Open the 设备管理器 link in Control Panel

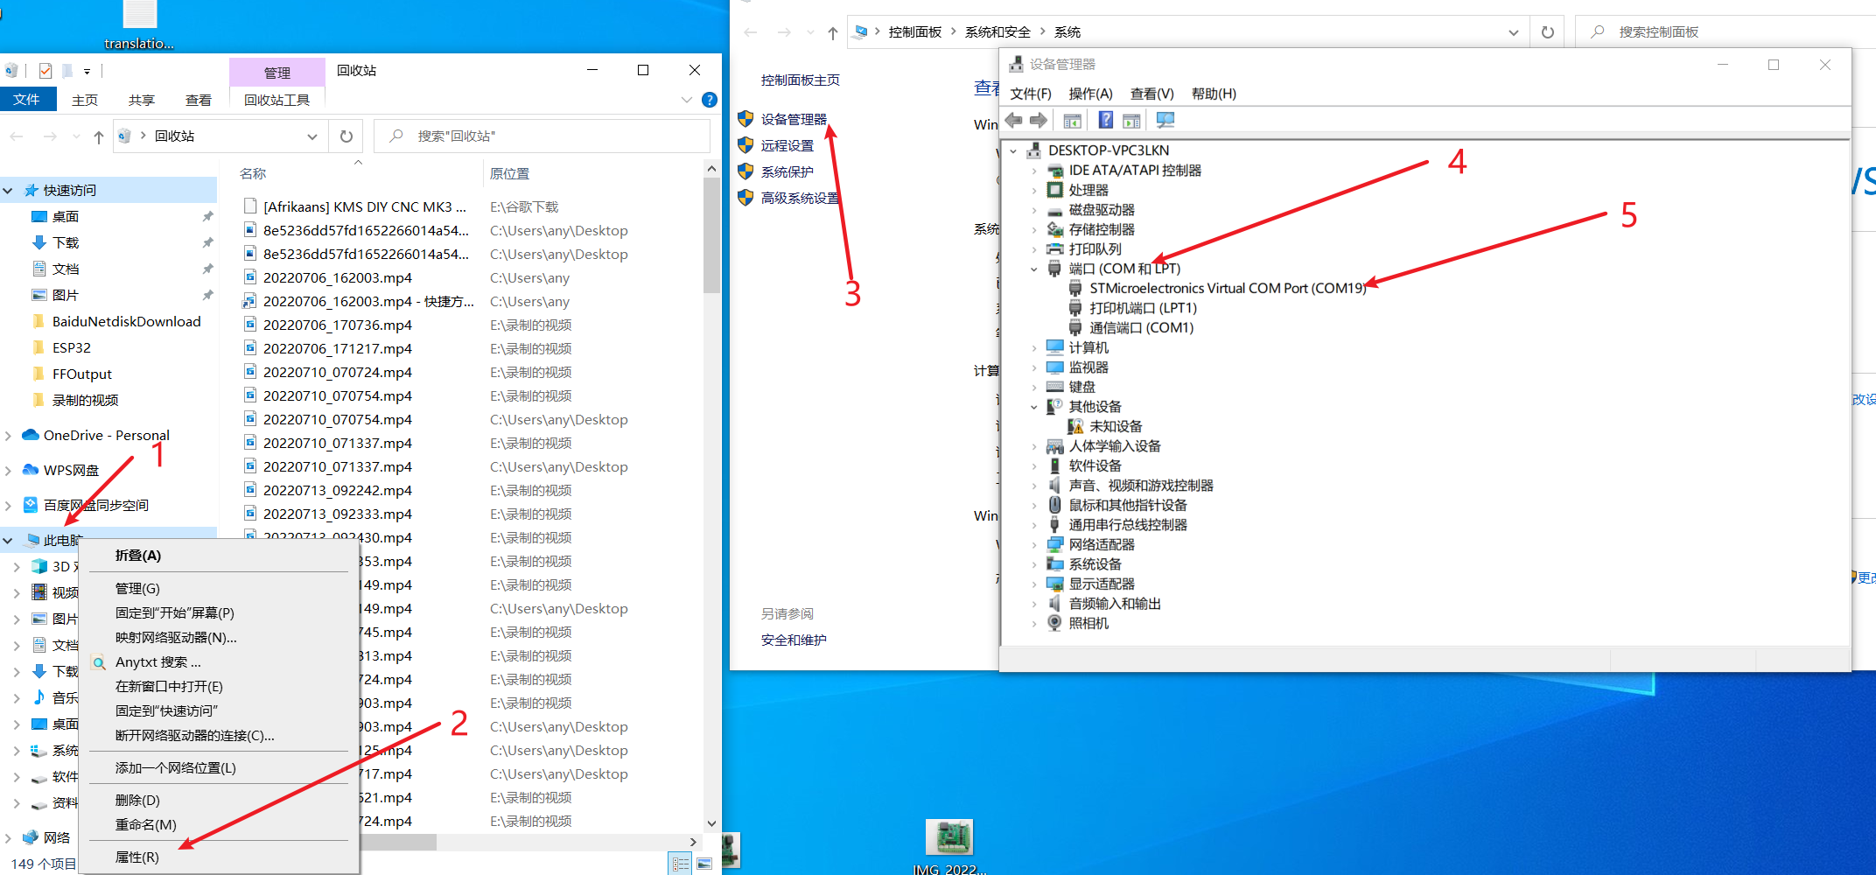point(794,119)
